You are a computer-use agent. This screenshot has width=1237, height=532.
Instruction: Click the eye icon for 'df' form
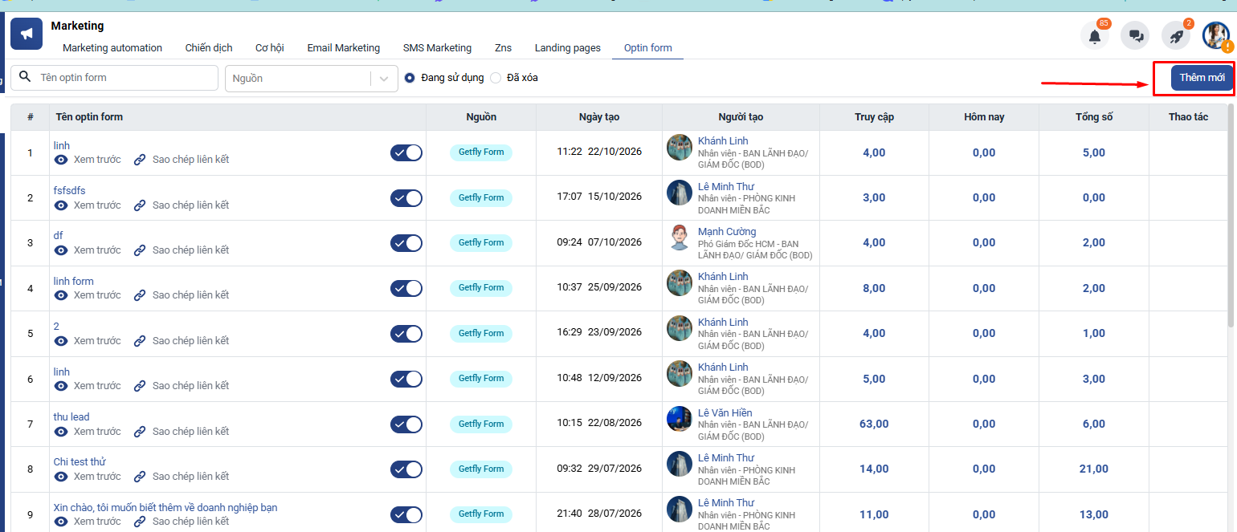click(x=60, y=250)
